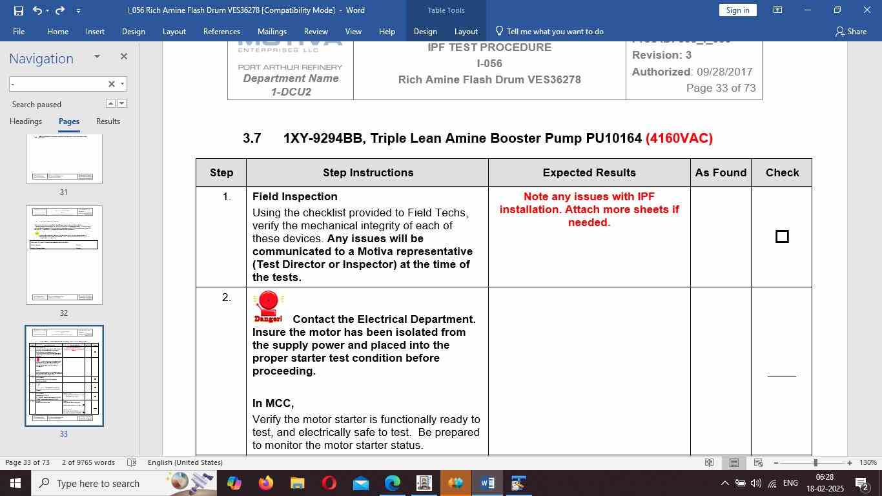Click the 'In MCC,' text
Viewport: 882px width, 496px height.
coord(273,403)
